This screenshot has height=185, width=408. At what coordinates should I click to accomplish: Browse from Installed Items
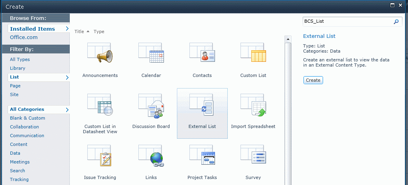coord(39,29)
